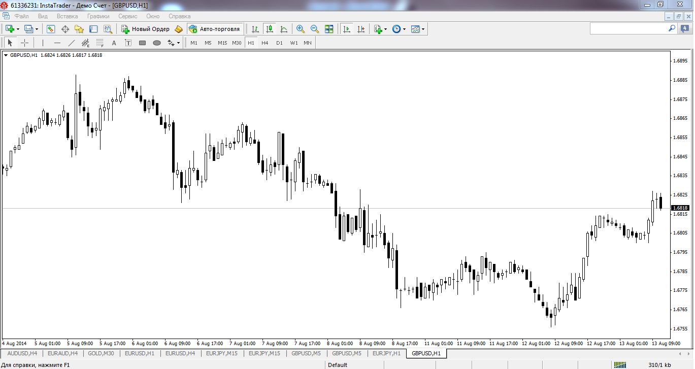Screen dimensions: 695x369
Task: Open the Сервис menu
Action: tap(127, 16)
